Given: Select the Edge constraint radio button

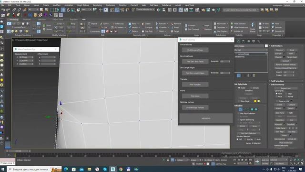Looking at the screenshot, I should click(x=286, y=94).
